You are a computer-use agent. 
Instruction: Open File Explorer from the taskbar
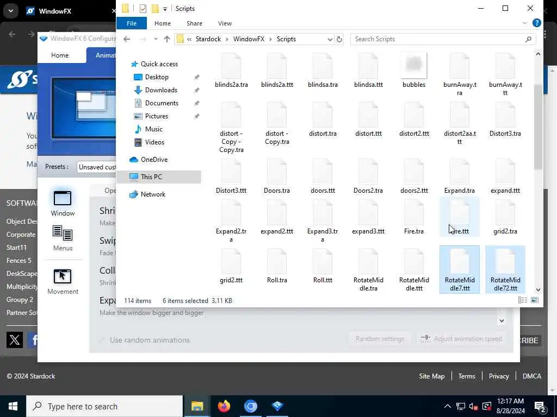pyautogui.click(x=197, y=406)
